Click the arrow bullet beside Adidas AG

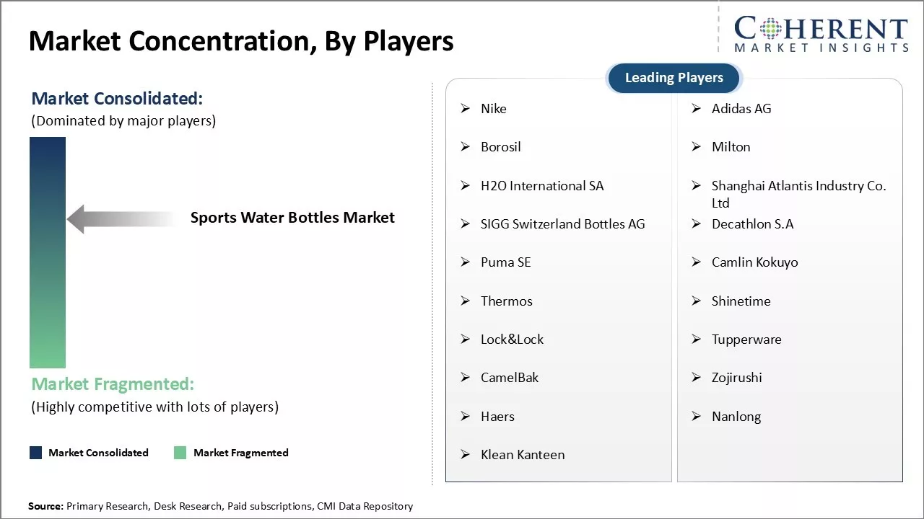click(x=697, y=109)
